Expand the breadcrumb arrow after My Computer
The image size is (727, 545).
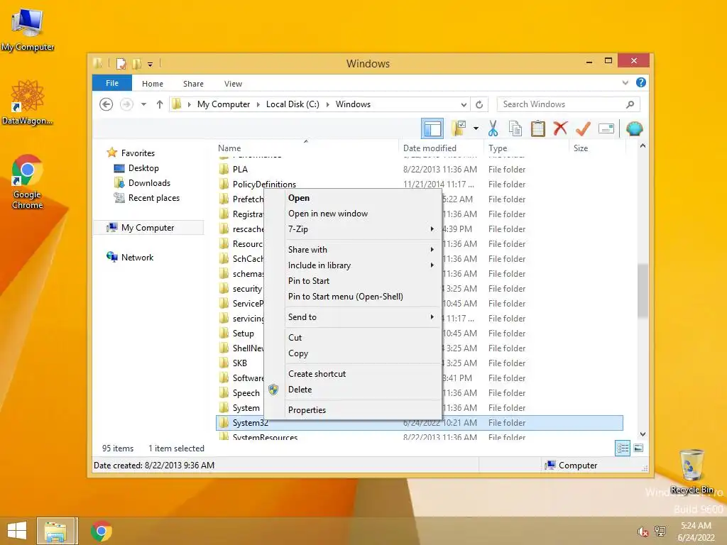(258, 105)
